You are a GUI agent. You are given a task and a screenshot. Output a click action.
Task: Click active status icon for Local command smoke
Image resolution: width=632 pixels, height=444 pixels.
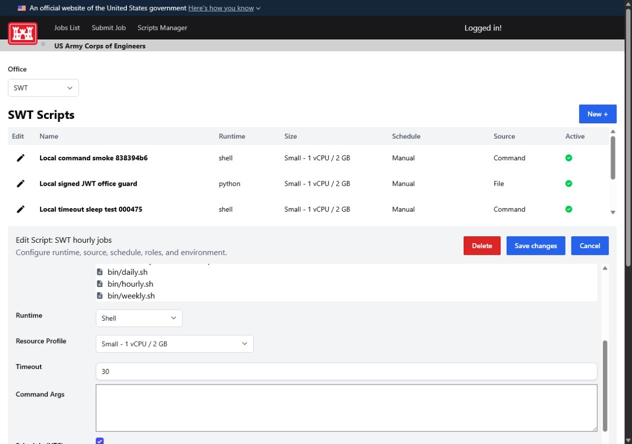(x=569, y=158)
